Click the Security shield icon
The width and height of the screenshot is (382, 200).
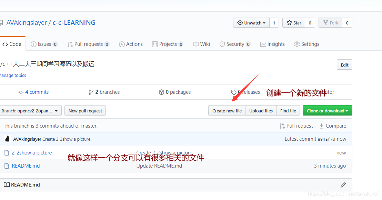click(x=222, y=44)
